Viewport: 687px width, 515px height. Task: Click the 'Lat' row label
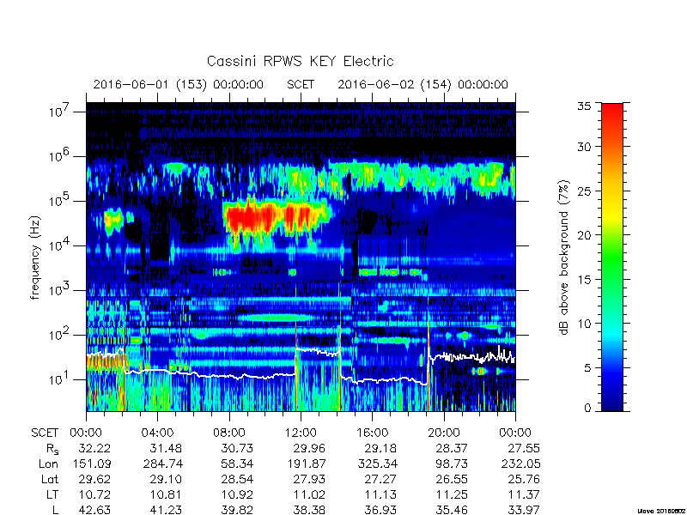click(50, 480)
